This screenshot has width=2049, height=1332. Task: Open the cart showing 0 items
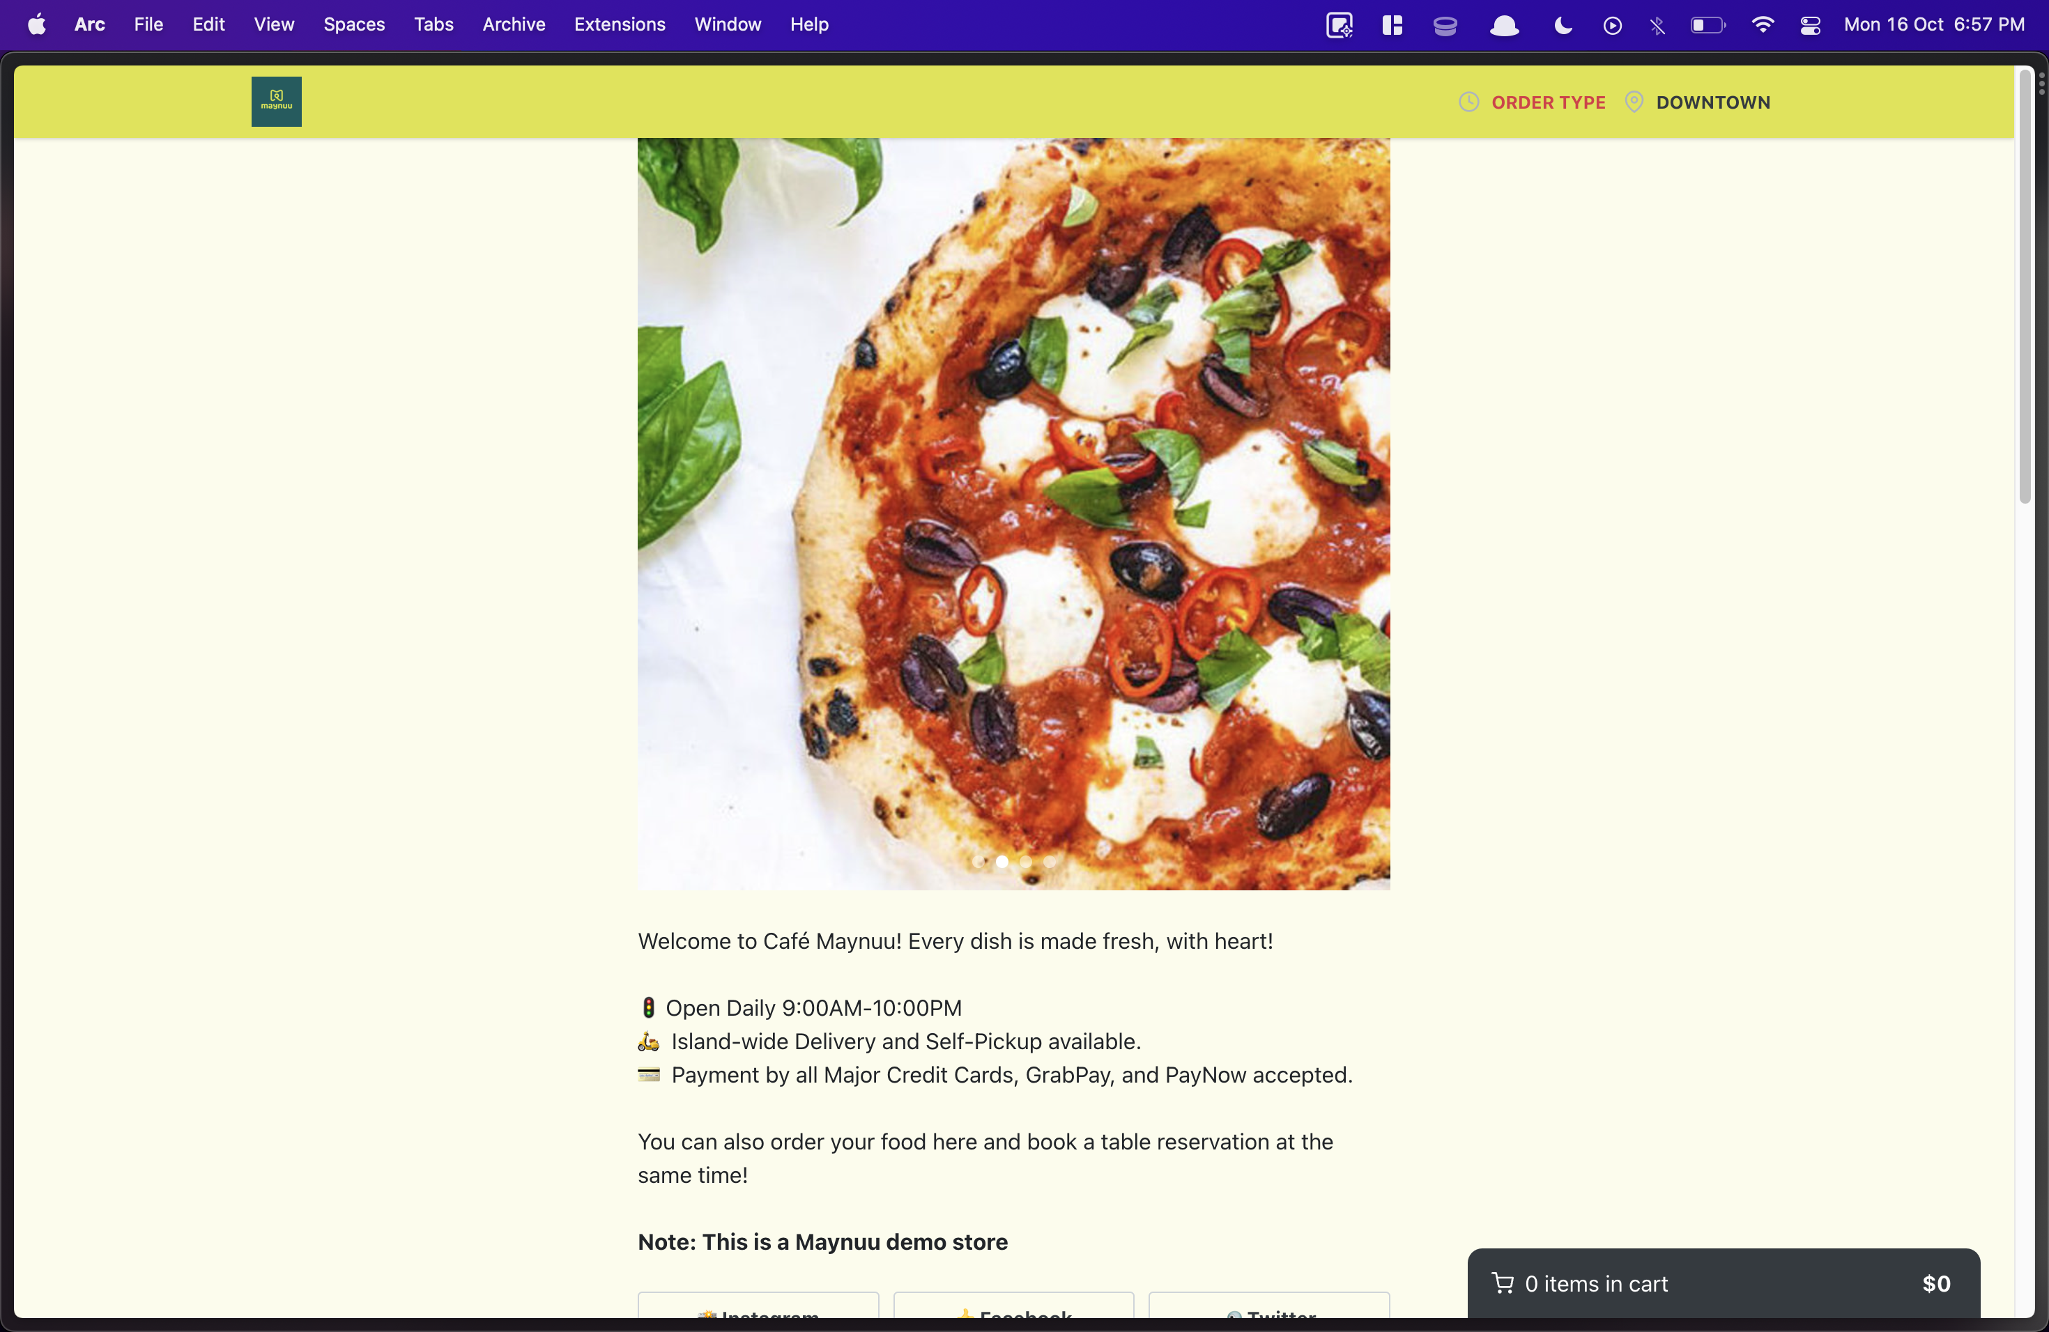[x=1724, y=1283]
